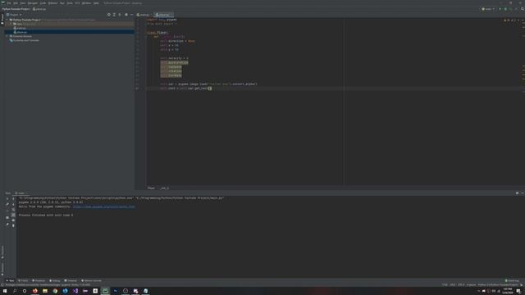Click the print icon in Run panel
525x295 pixels.
pyautogui.click(x=13, y=220)
